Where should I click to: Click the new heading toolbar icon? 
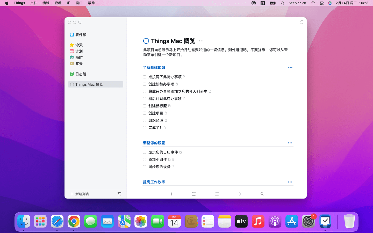[194, 194]
